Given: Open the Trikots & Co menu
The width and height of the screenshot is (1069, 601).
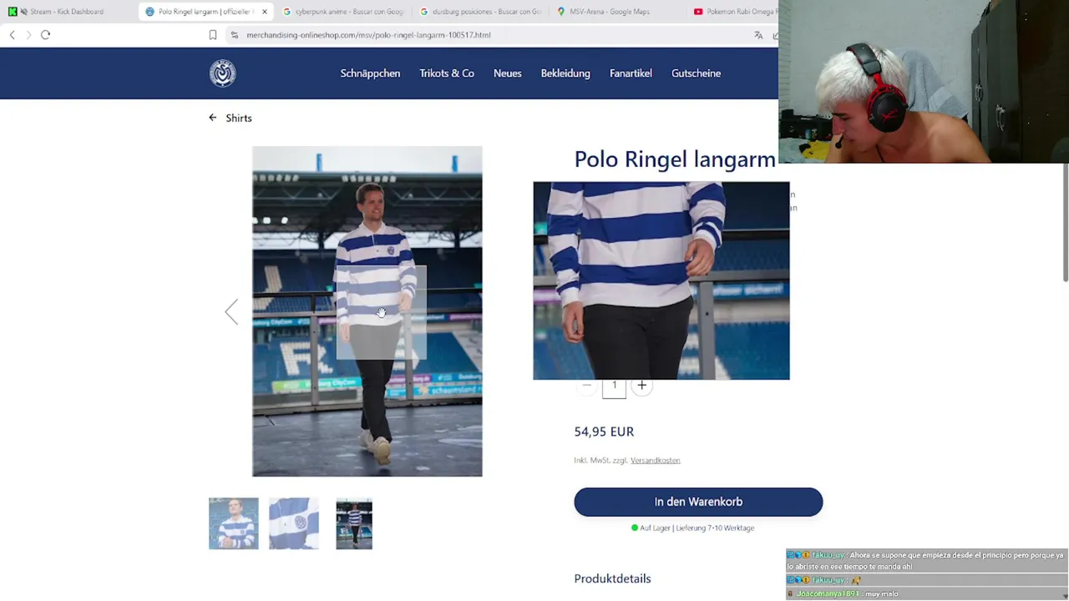Looking at the screenshot, I should pyautogui.click(x=447, y=73).
